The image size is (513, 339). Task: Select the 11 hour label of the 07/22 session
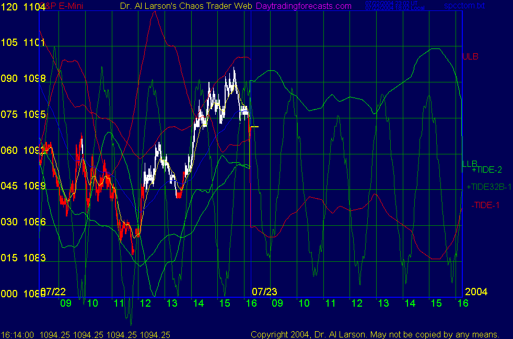[x=119, y=303]
